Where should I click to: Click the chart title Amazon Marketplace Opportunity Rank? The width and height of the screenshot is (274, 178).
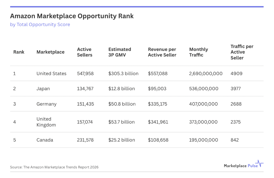coord(72,16)
